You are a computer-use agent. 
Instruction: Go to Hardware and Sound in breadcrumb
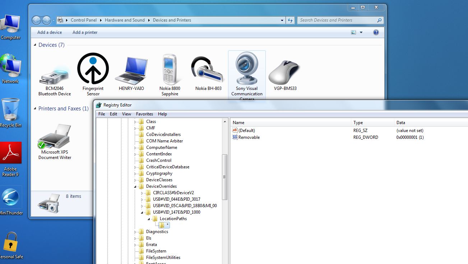coord(125,20)
